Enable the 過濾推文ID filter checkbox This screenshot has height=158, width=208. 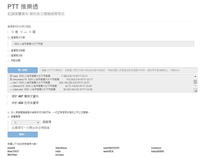coord(8,55)
